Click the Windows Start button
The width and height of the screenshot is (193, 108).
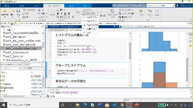4,105
